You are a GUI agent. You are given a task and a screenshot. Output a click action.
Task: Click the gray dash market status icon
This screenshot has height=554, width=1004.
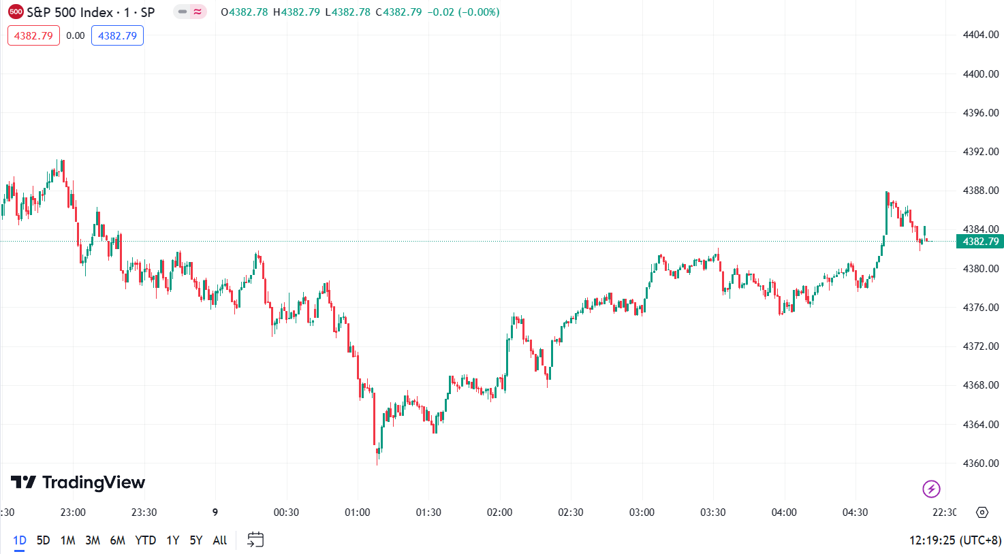coord(182,12)
